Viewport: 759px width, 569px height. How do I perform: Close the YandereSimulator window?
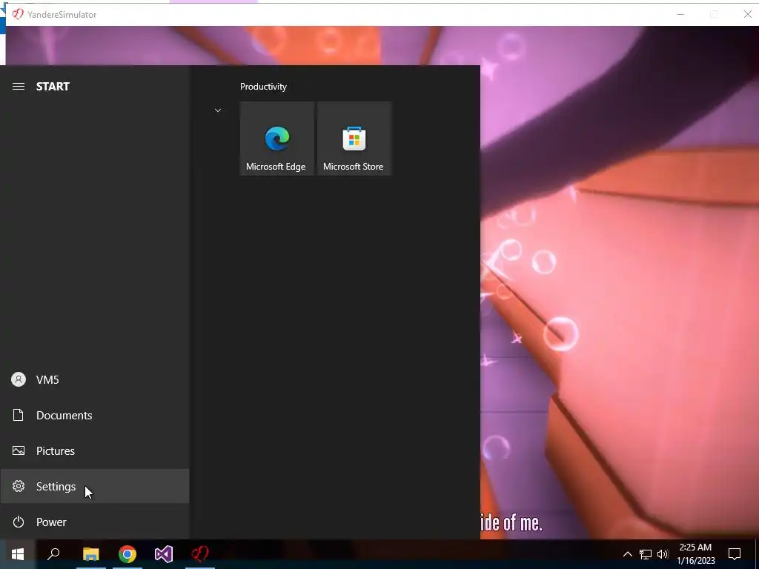(x=747, y=15)
